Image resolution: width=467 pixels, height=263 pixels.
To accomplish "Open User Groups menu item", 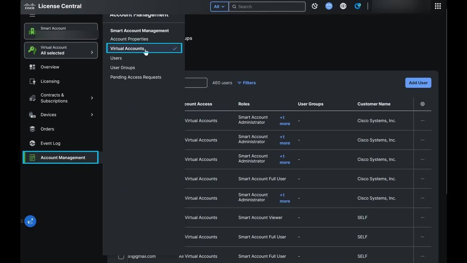I will 123,68.
